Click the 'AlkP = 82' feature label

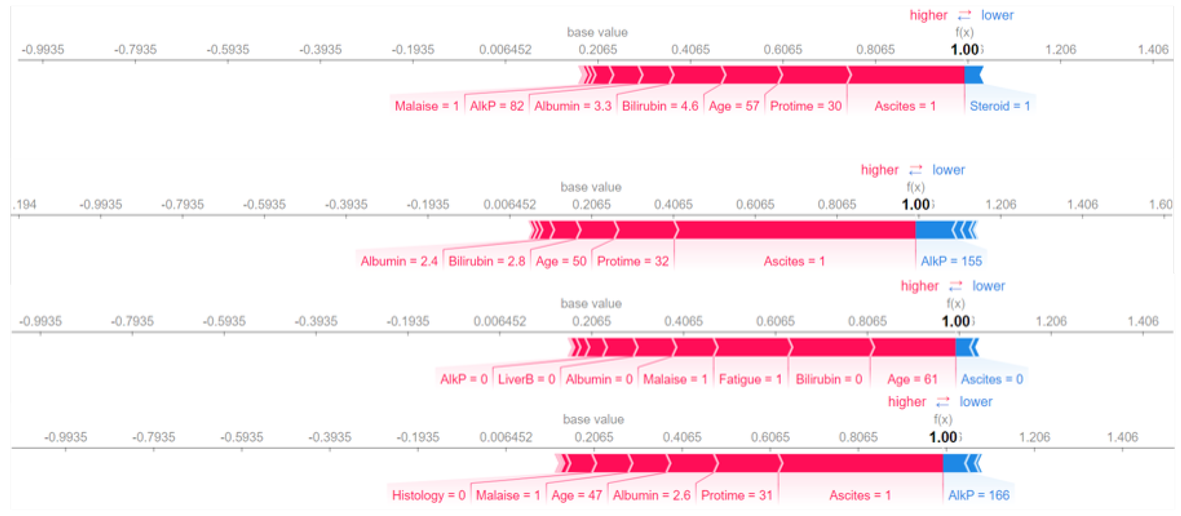point(497,106)
